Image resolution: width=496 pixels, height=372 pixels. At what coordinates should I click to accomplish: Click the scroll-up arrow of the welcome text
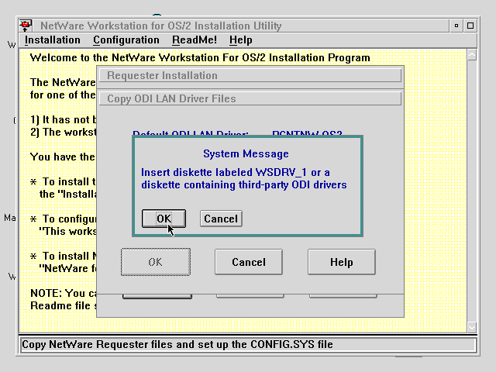point(472,55)
